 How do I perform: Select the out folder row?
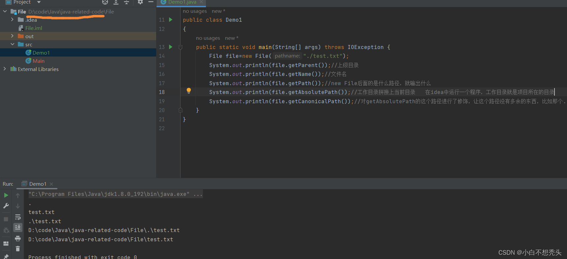pyautogui.click(x=78, y=36)
